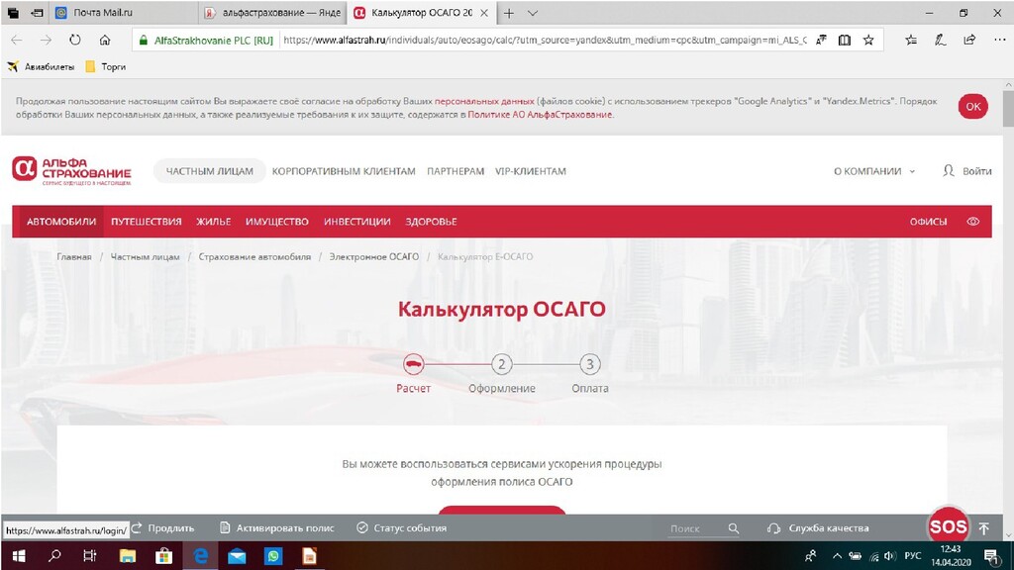Open Microsoft Store from the taskbar
This screenshot has height=570, width=1014.
[164, 556]
